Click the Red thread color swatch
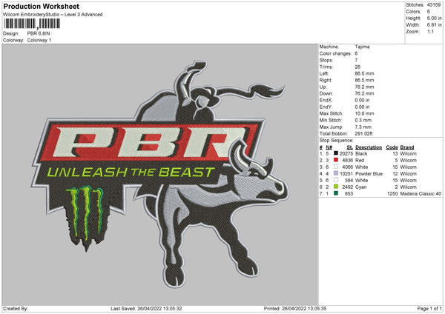445x314 pixels. click(336, 160)
